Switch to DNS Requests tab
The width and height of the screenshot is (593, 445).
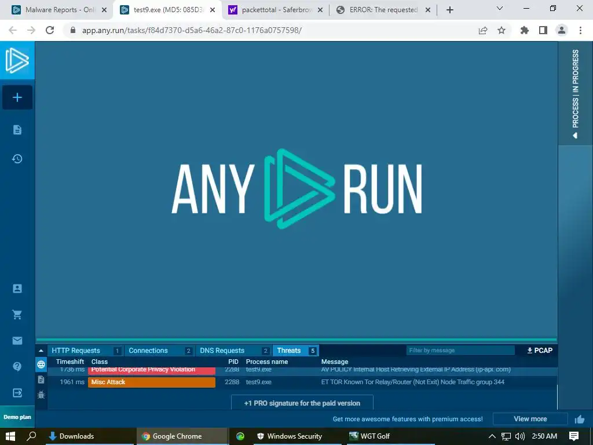[233, 351]
